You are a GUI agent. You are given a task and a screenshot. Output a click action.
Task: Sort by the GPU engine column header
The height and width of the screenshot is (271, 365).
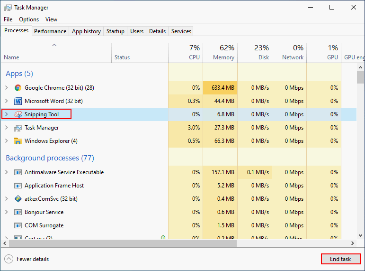[353, 53]
